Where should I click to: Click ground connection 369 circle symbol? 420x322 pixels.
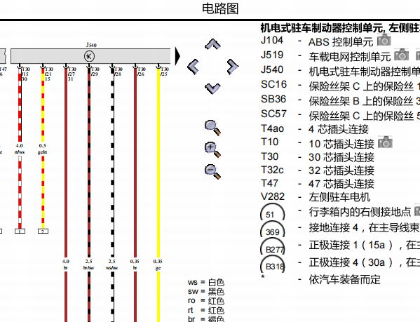(x=273, y=229)
